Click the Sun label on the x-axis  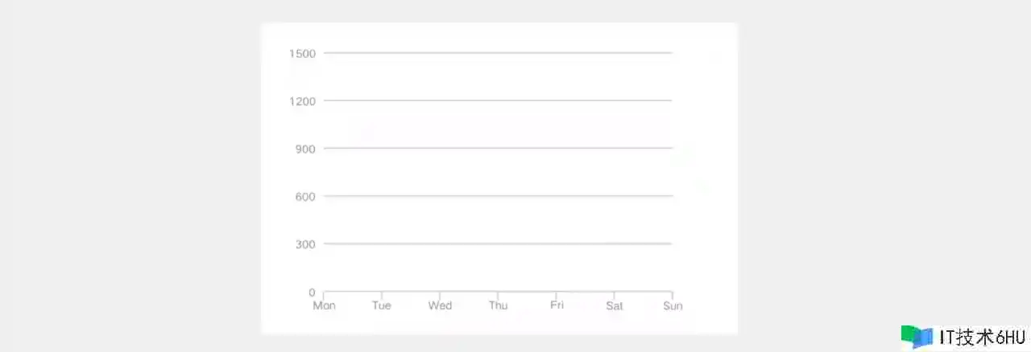673,305
